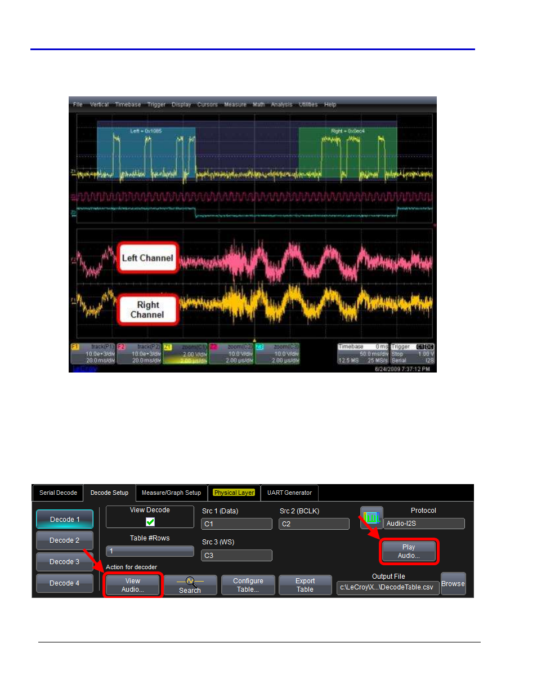The width and height of the screenshot is (537, 696).
Task: Open the Physical Layer tab
Action: tap(234, 493)
